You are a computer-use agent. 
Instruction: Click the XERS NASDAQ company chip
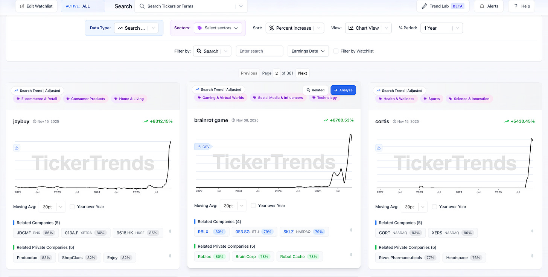(x=452, y=233)
